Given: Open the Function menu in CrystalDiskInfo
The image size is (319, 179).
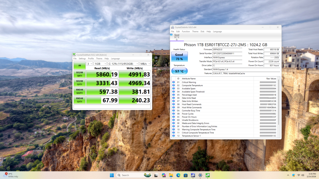Looking at the screenshot, I should [x=186, y=31].
